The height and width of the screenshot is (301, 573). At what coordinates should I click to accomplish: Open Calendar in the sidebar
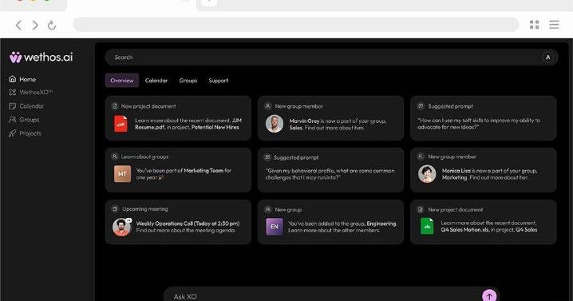26,106
